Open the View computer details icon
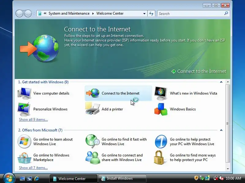This screenshot has height=183, width=245. (x=24, y=93)
